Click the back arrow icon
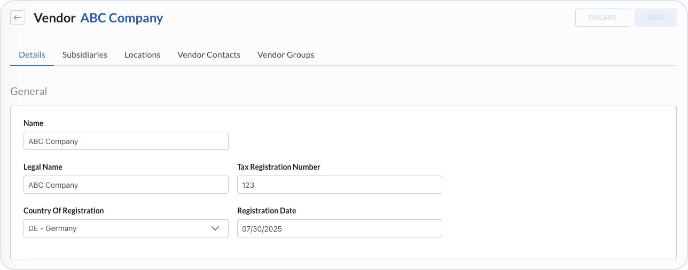 click(18, 18)
